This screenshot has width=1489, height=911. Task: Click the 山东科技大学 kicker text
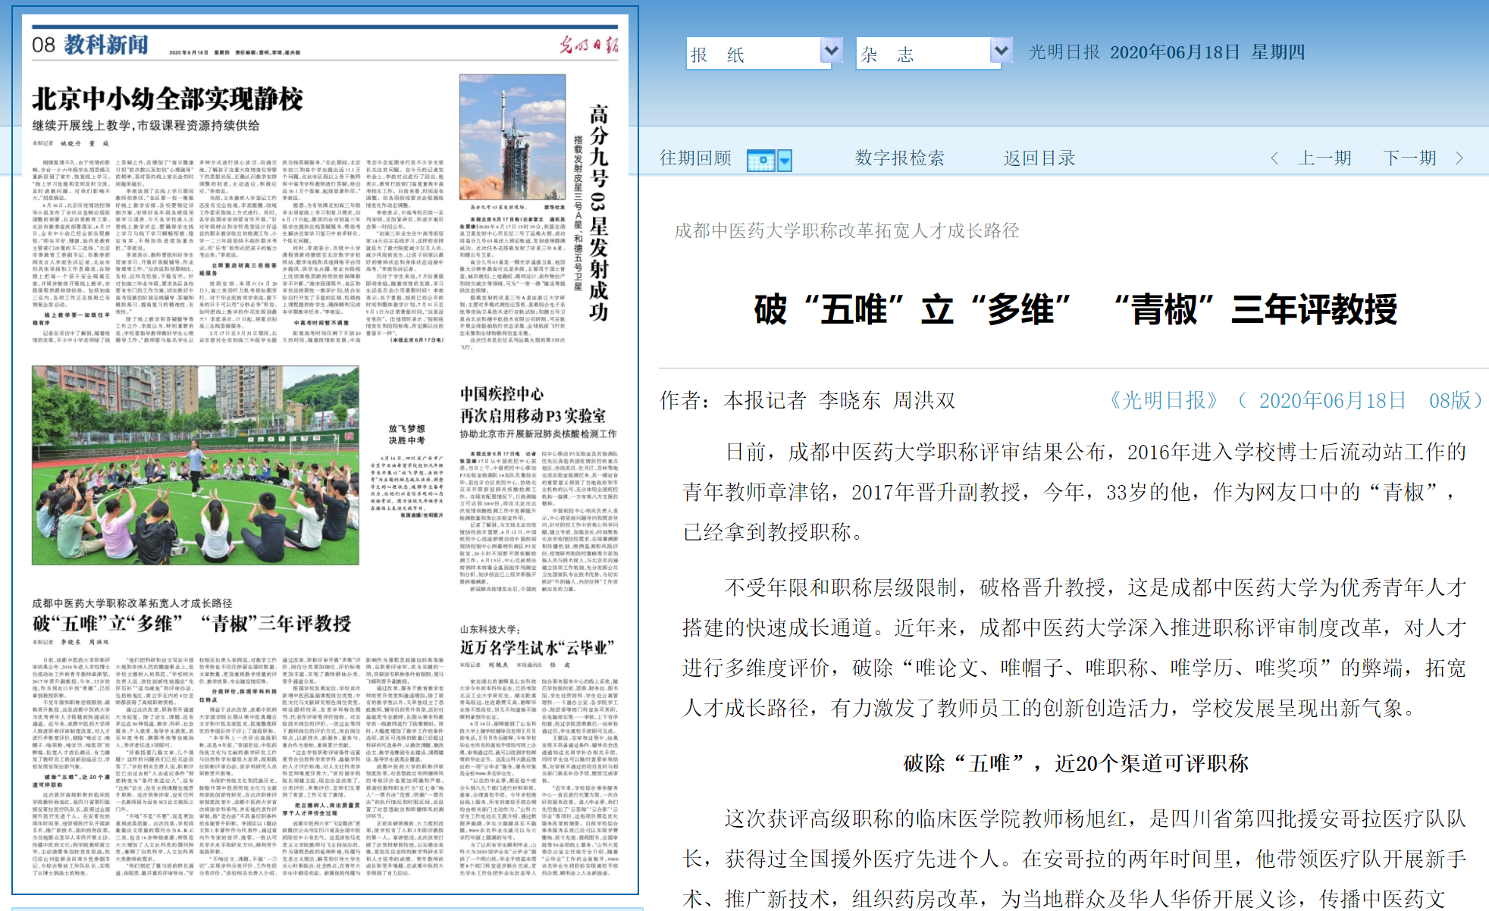coord(490,629)
